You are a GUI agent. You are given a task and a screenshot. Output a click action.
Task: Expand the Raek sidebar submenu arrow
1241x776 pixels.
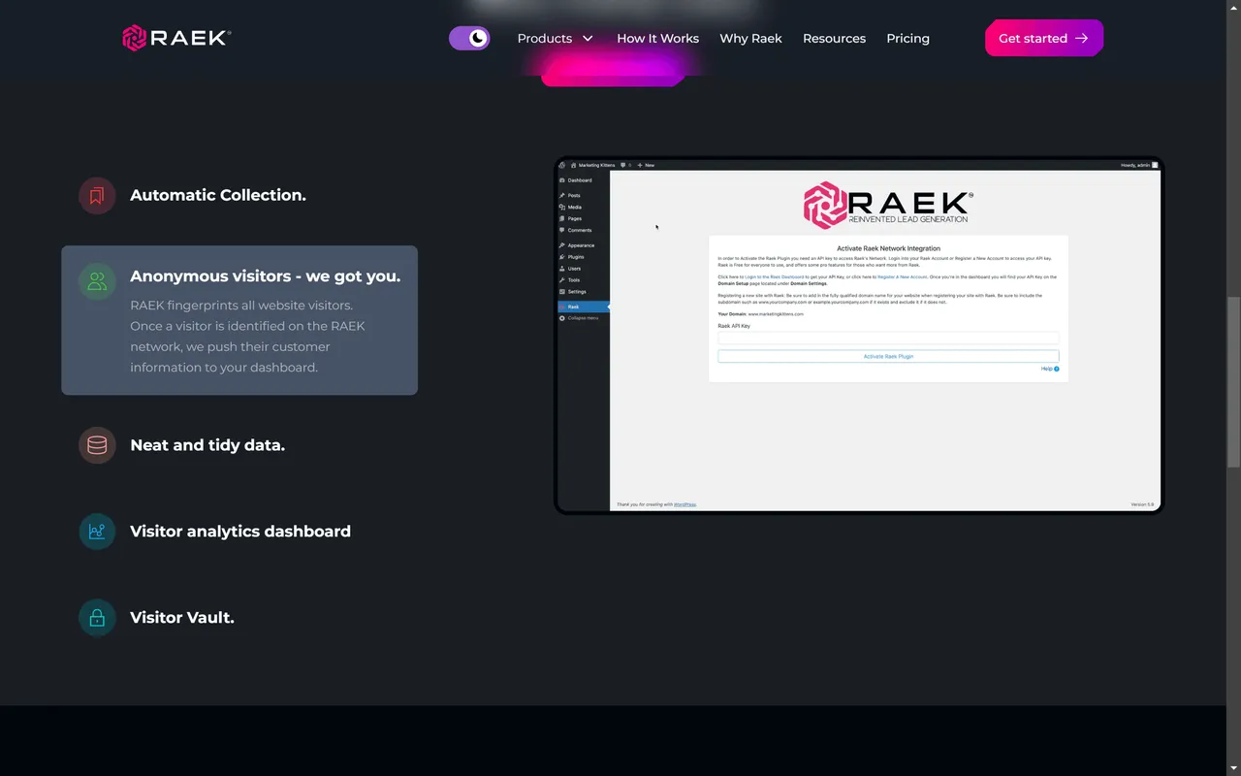(607, 307)
